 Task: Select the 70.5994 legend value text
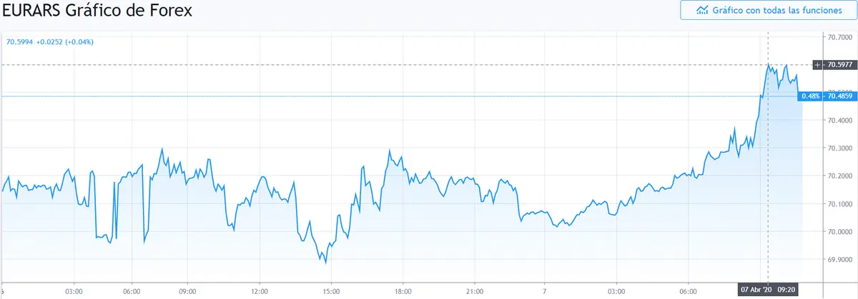point(20,41)
